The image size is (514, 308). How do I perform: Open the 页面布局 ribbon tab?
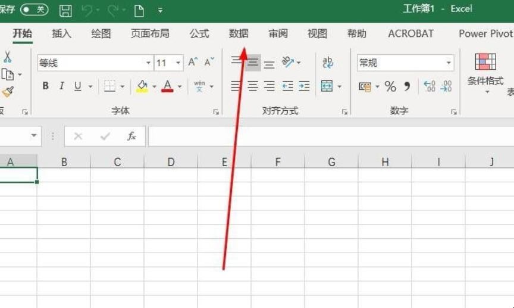pyautogui.click(x=150, y=33)
